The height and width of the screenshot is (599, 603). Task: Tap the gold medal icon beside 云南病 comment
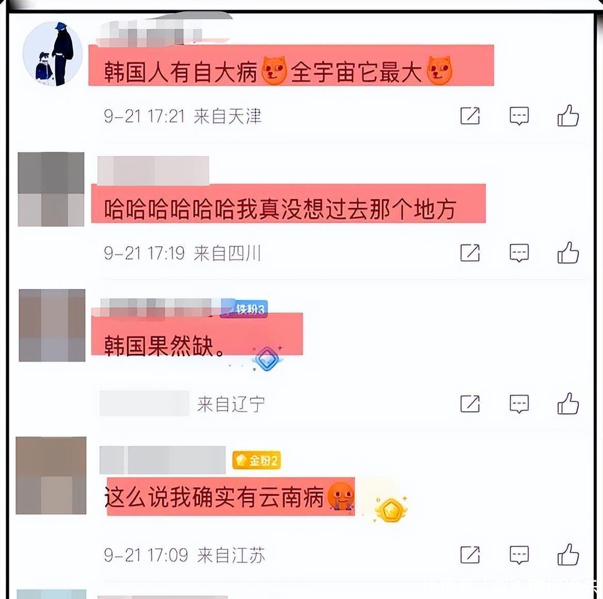(391, 509)
